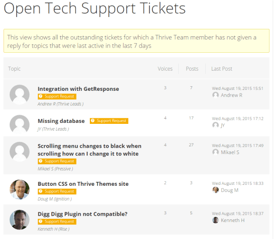Click JY's large default avatar icon
Screen dimensions: 275x239
coord(20,123)
